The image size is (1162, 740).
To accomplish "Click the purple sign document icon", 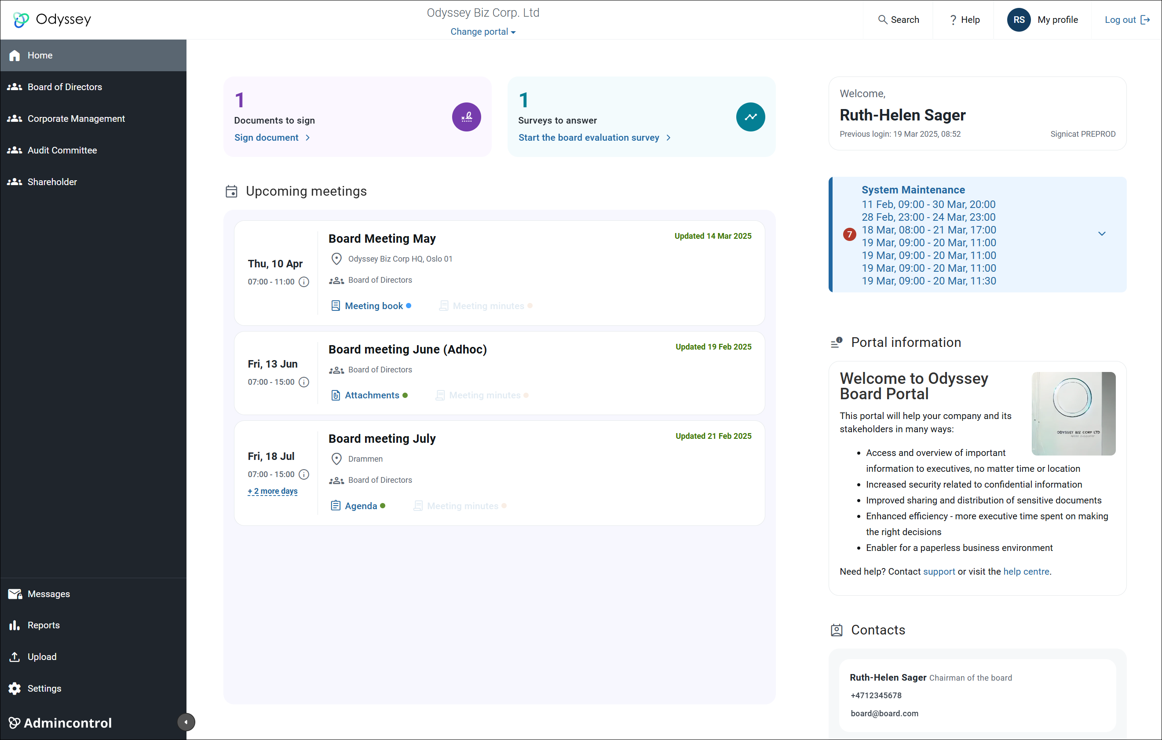I will click(x=466, y=117).
